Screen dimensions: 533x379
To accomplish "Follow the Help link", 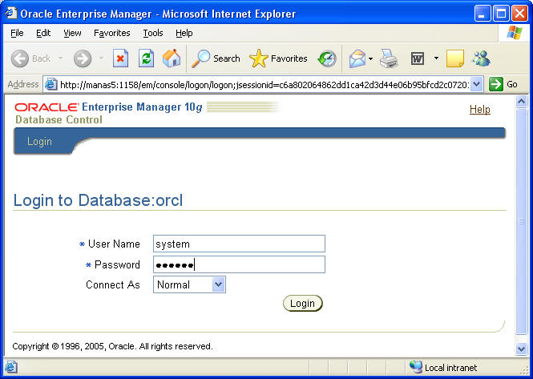I will tap(479, 110).
